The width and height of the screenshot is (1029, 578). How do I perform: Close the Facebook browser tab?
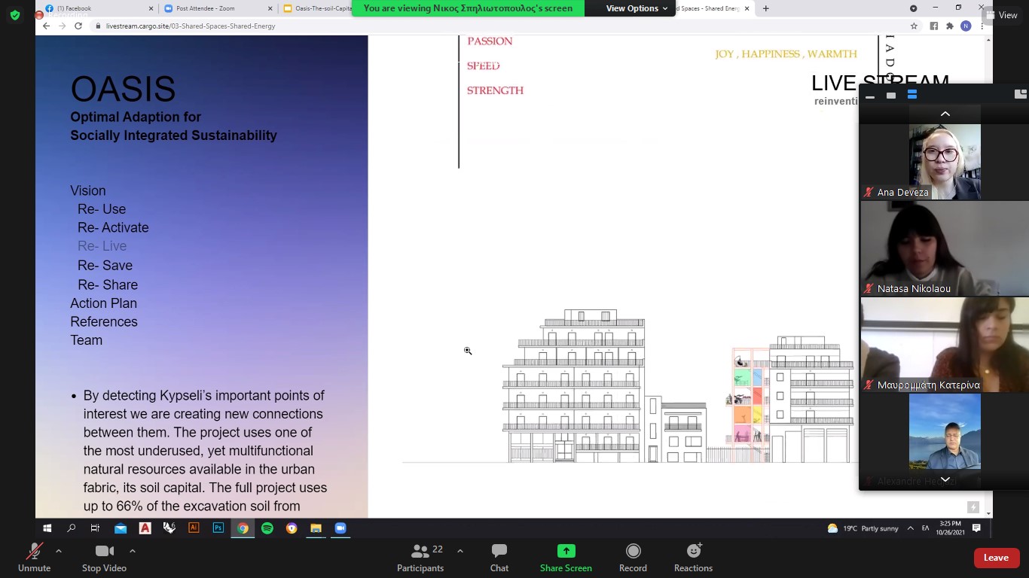tap(151, 8)
